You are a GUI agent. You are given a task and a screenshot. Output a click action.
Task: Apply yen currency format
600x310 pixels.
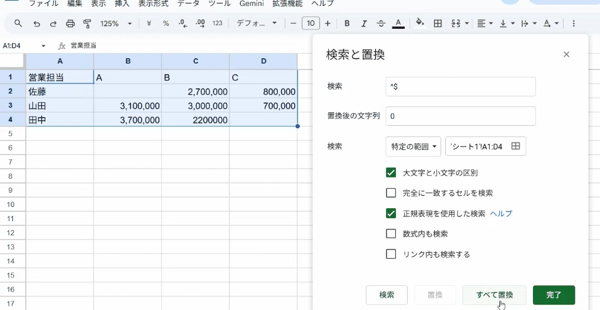149,24
